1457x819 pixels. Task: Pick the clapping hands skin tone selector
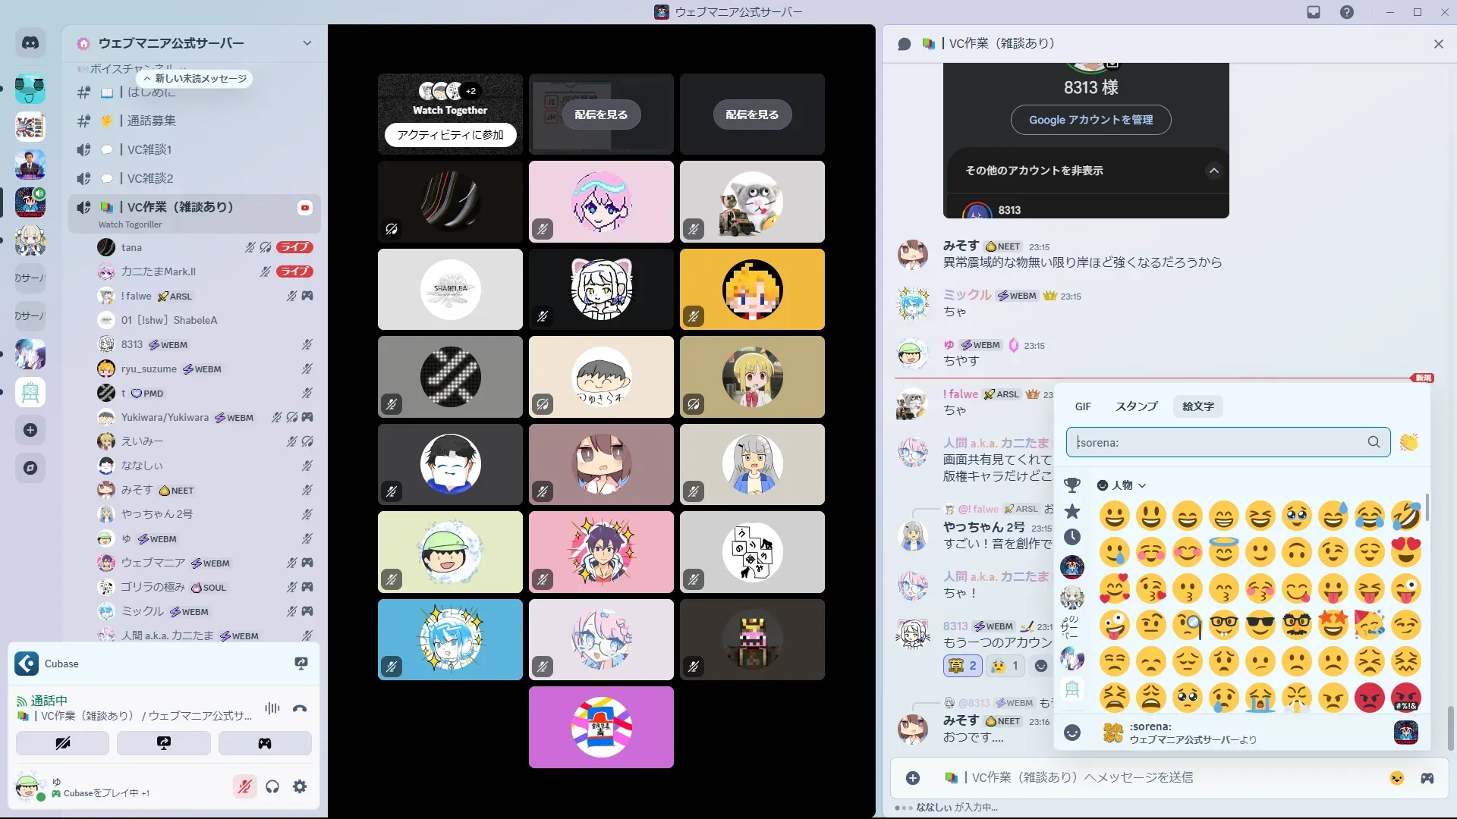pyautogui.click(x=1408, y=442)
